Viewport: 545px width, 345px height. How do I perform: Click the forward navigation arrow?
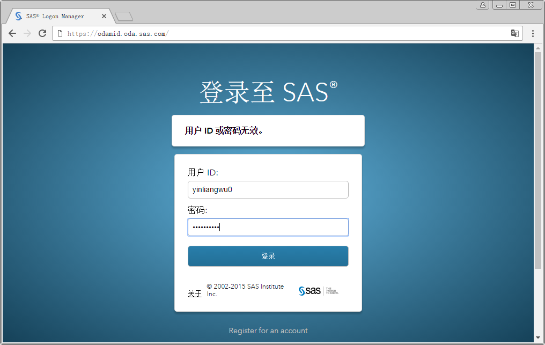pyautogui.click(x=27, y=33)
